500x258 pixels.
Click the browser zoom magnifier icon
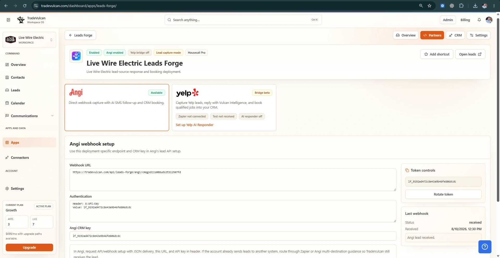point(421,6)
